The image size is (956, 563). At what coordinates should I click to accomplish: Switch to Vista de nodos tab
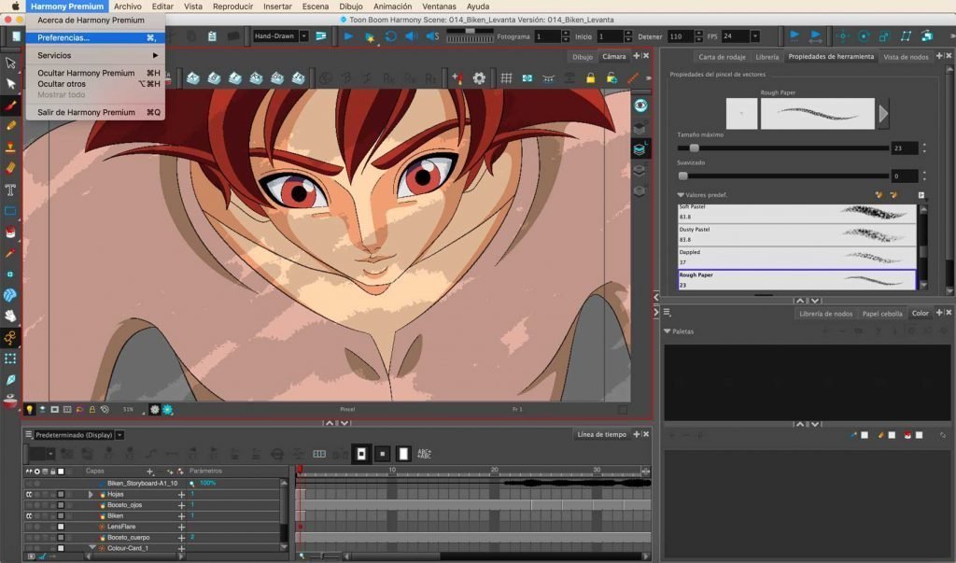906,57
